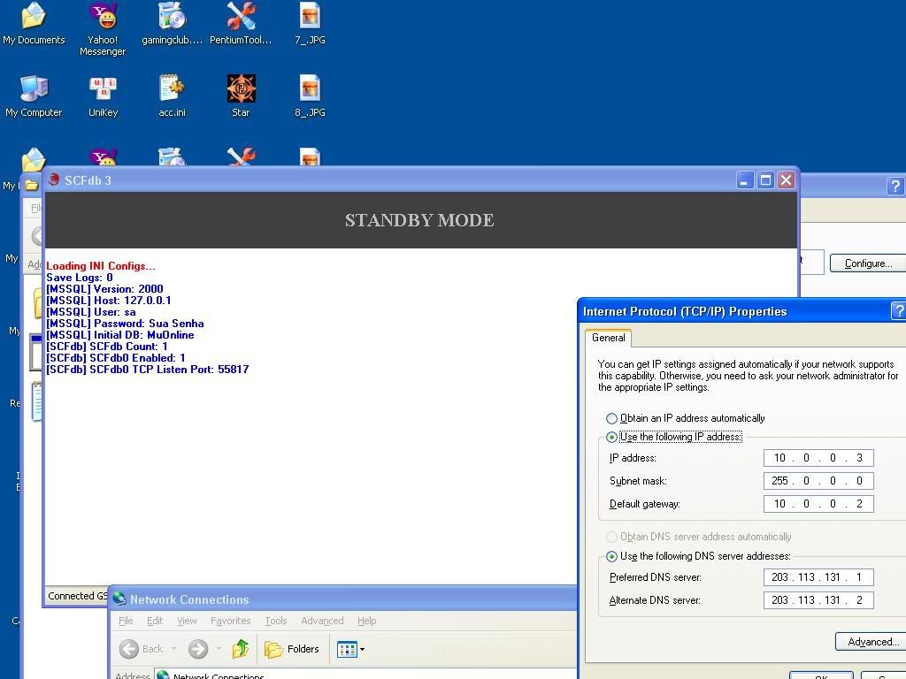Screen dimensions: 906x679
Task: Click the help button of the background properties dialog
Action: click(x=895, y=186)
